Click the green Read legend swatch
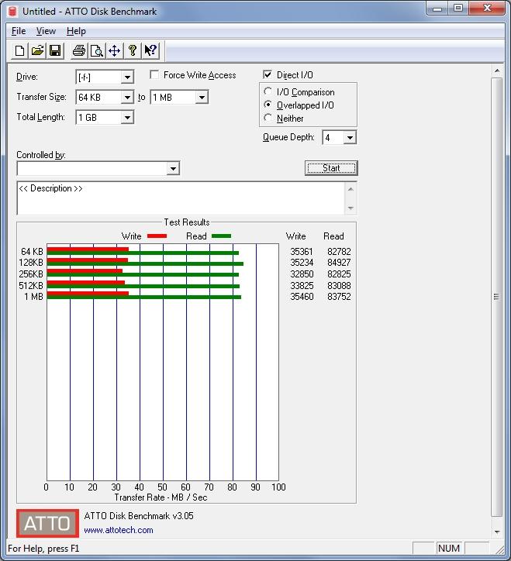This screenshot has height=561, width=511. pyautogui.click(x=221, y=236)
